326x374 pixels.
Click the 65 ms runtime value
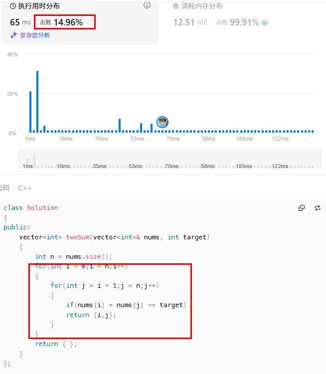point(20,22)
